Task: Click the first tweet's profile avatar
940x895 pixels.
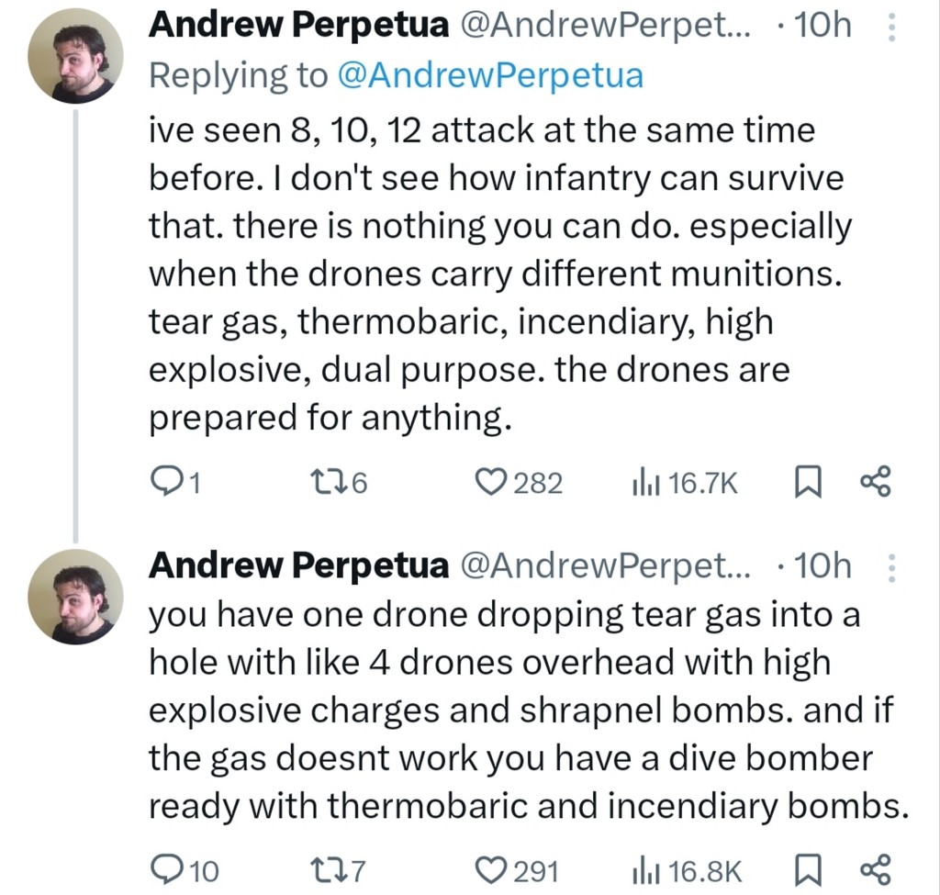Action: [75, 60]
